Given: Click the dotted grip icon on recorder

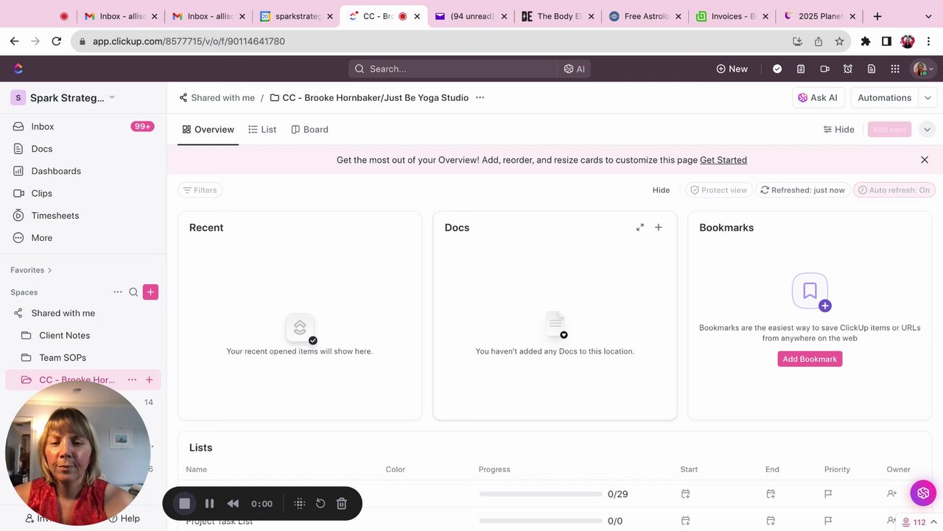Looking at the screenshot, I should [x=299, y=504].
